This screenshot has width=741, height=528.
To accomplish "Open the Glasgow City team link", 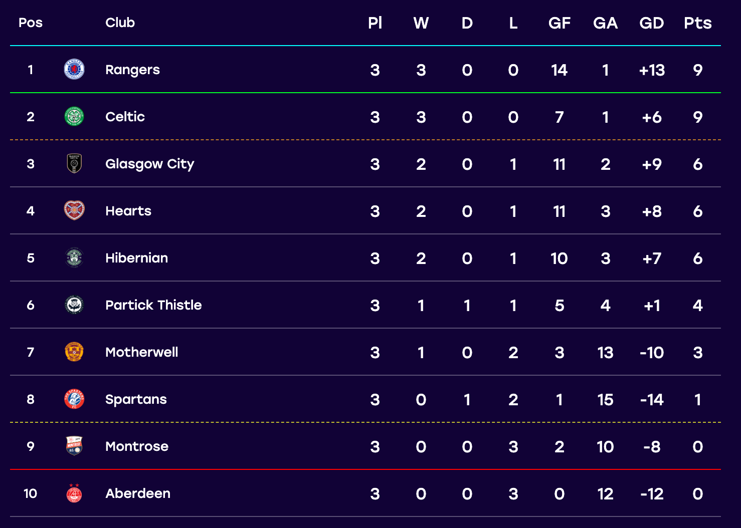I will point(149,164).
